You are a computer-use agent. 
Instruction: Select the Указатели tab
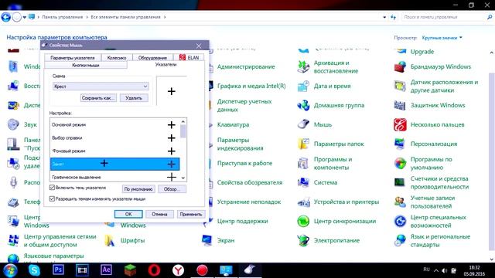pyautogui.click(x=166, y=65)
